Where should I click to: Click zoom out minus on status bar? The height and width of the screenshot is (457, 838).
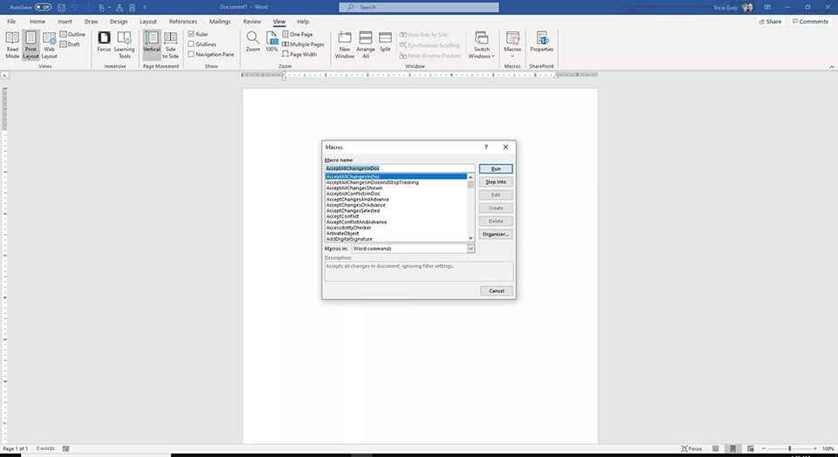click(x=764, y=448)
